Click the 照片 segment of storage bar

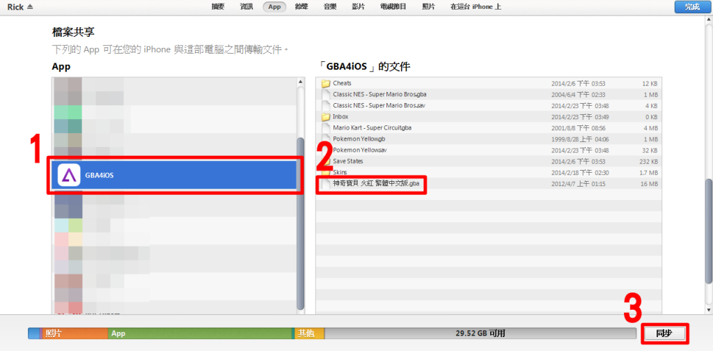tap(75, 334)
